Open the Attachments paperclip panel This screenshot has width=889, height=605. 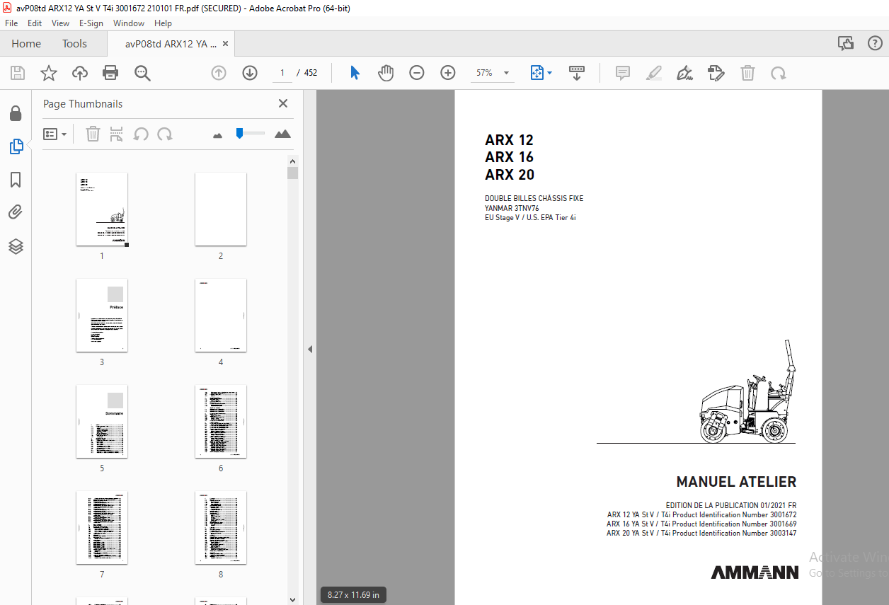(16, 212)
